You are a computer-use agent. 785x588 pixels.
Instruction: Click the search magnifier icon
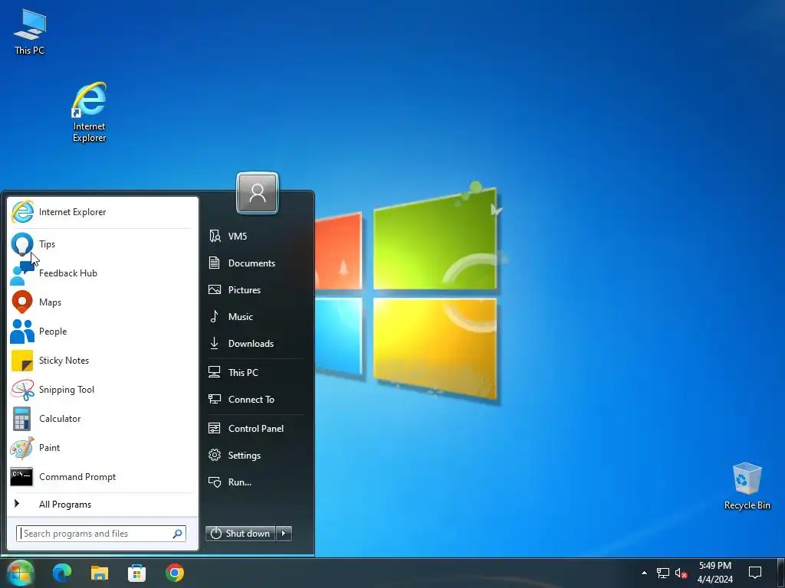tap(177, 534)
